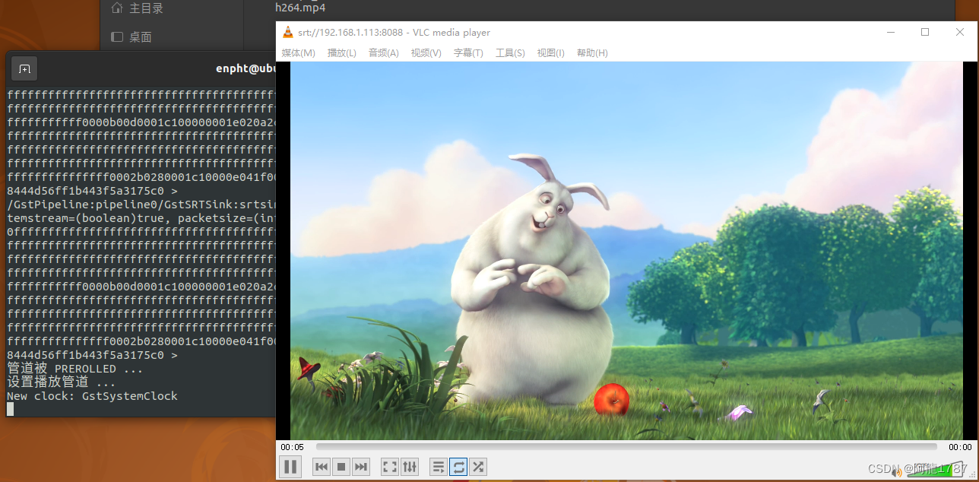
Task: Close the VLC media player window
Action: (x=960, y=32)
